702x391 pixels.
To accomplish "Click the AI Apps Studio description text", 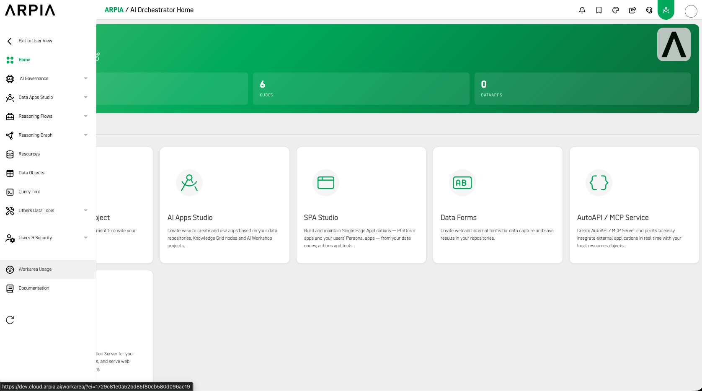I will point(222,238).
